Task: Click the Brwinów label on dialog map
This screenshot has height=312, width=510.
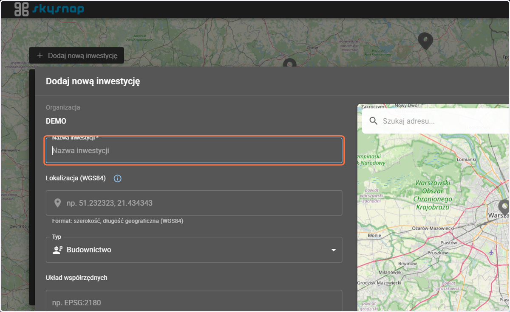Action: 408,263
